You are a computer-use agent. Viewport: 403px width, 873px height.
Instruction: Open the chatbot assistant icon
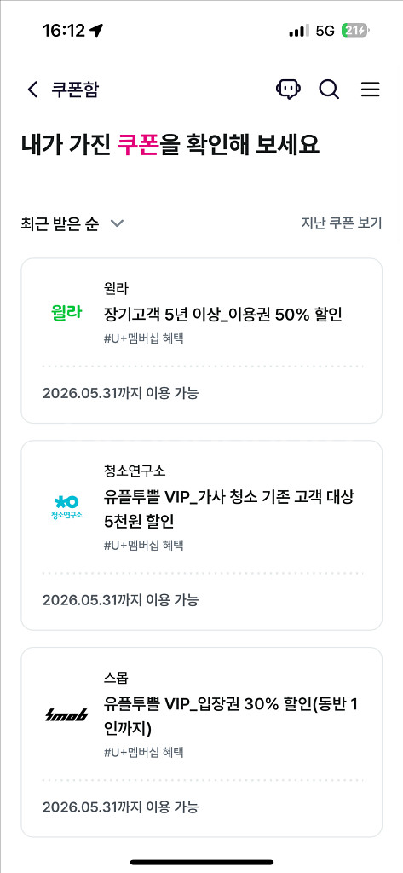(288, 89)
